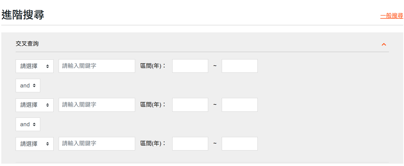
Task: Click the third row 區間(年) label
Action: [153, 144]
